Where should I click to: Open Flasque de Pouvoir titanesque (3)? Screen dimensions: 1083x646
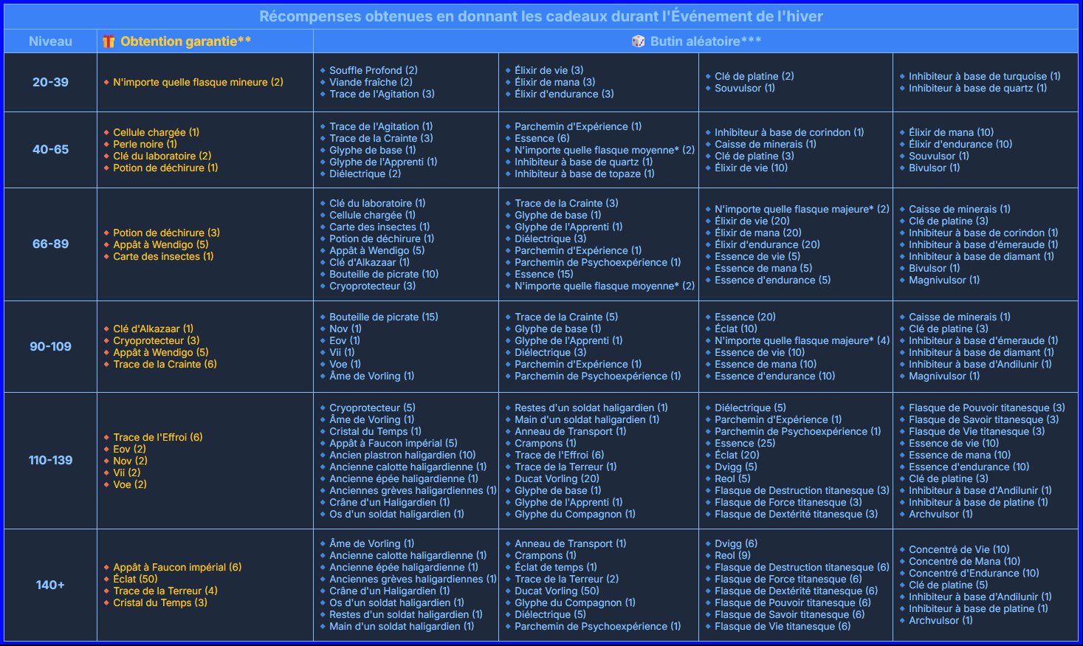[986, 408]
